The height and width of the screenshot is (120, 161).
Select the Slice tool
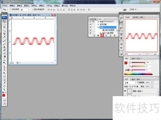pos(4,37)
